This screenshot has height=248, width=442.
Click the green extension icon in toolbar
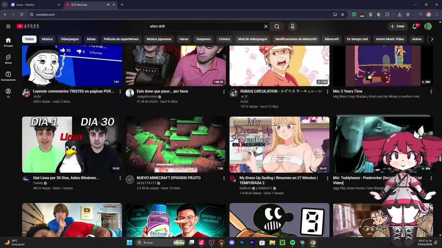coord(354,14)
